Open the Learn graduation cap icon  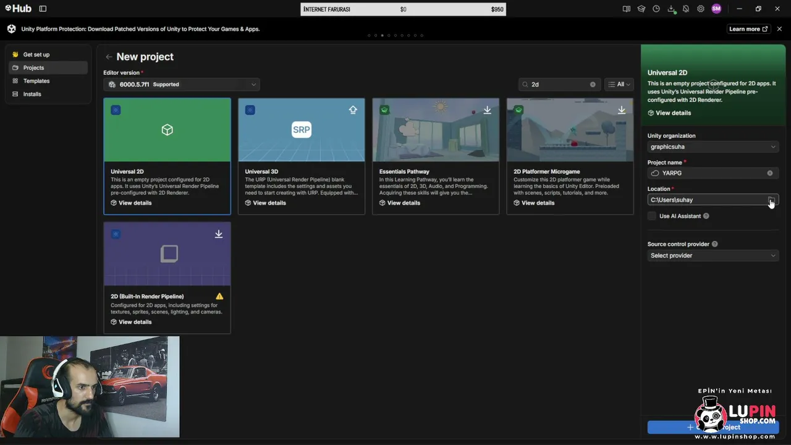[641, 9]
